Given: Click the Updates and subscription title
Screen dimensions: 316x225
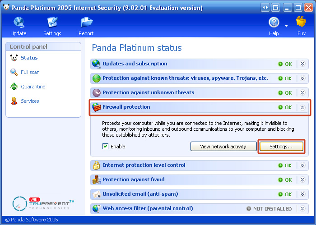Looking at the screenshot, I should tap(135, 64).
